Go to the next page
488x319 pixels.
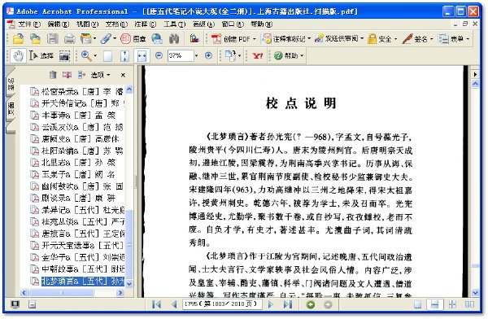tap(271, 304)
